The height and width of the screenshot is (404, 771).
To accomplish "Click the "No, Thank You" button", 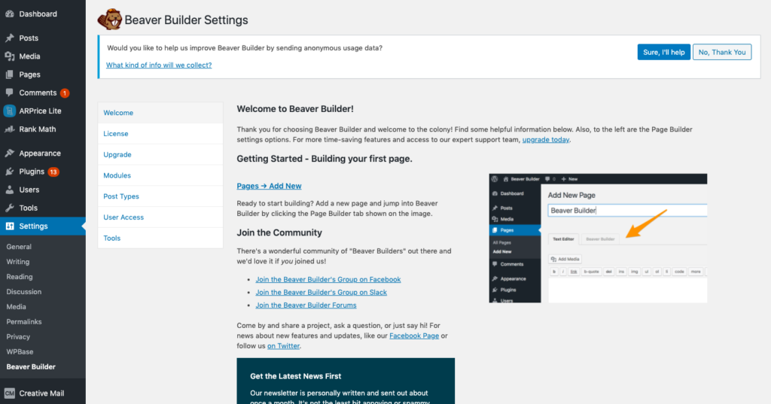I will point(722,52).
